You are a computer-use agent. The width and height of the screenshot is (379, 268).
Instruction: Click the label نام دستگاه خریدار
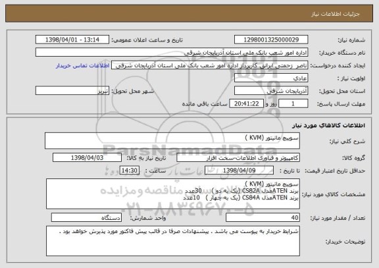pyautogui.click(x=342, y=53)
